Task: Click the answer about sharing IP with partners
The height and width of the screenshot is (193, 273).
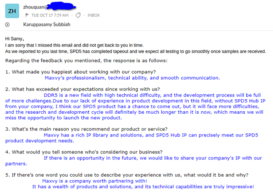Action: click(x=134, y=161)
